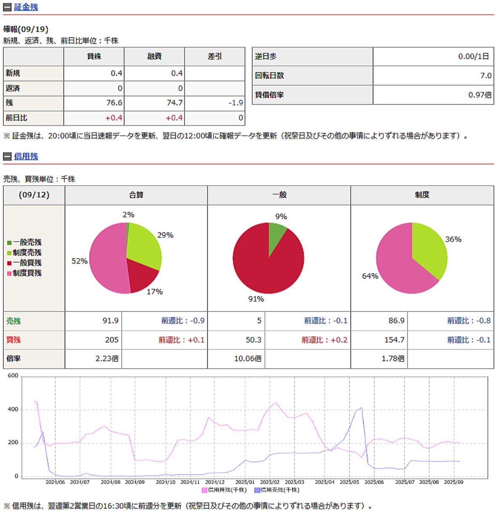The width and height of the screenshot is (496, 511).
Task: Click the 一般買残 red legend square
Action: click(x=9, y=263)
